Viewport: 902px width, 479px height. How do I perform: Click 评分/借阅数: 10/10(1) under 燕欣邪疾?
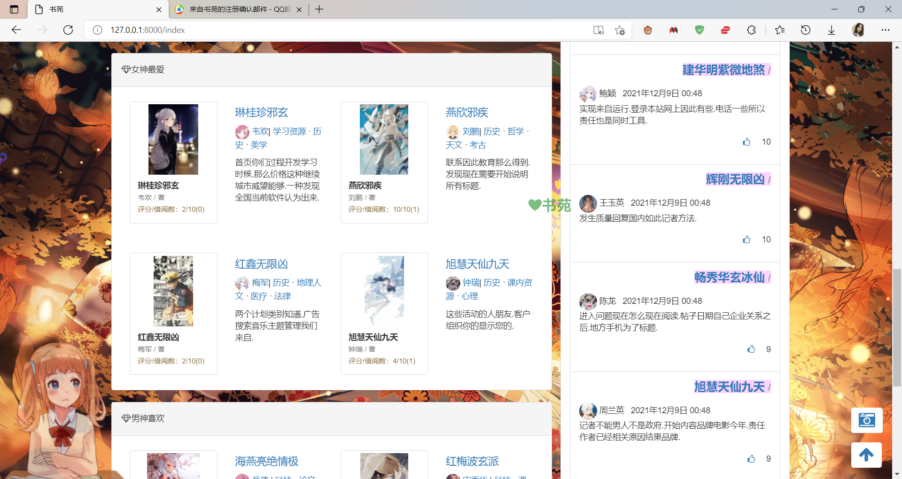[x=384, y=209]
